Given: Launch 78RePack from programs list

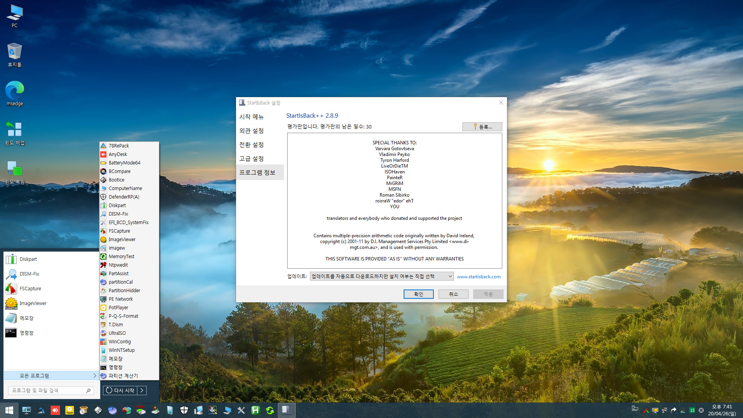Looking at the screenshot, I should 129,146.
